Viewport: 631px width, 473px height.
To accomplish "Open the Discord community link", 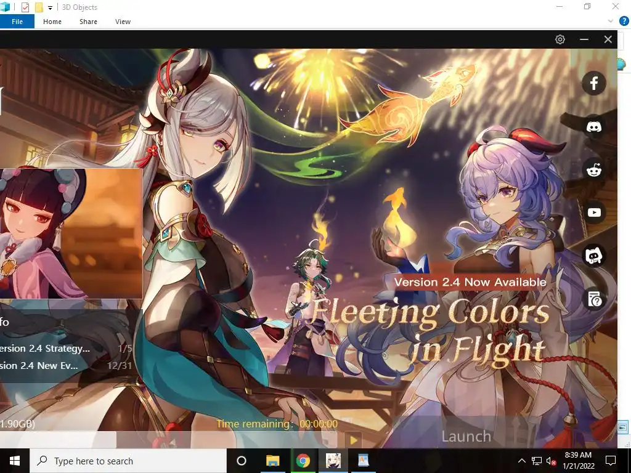I will coord(593,127).
